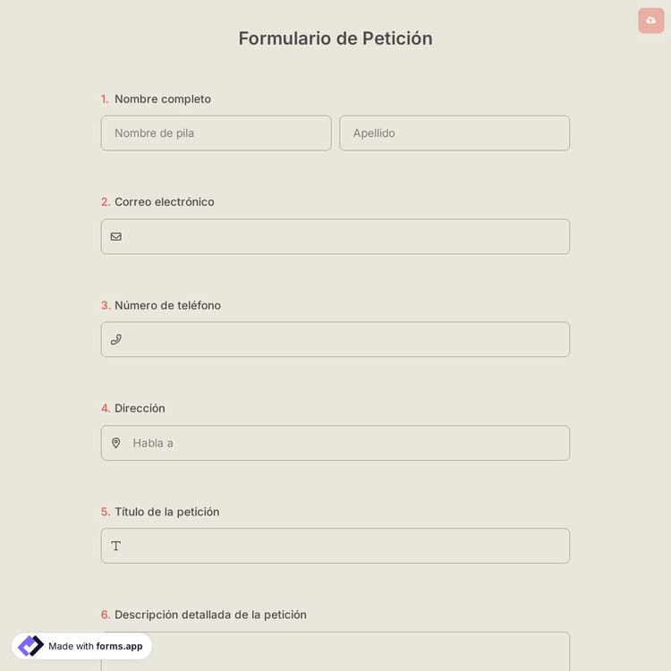Select the Correo electrónico text box
The image size is (671, 671).
pyautogui.click(x=344, y=237)
